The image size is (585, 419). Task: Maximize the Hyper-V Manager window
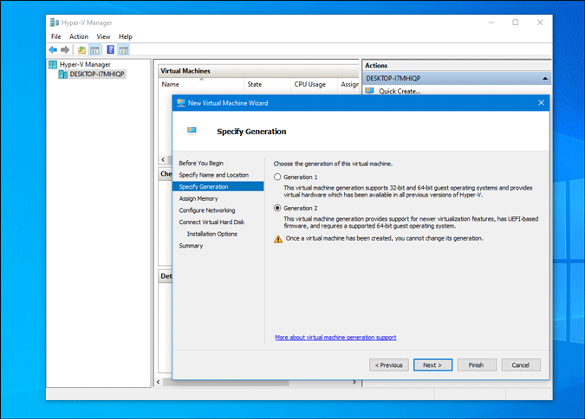pyautogui.click(x=515, y=23)
